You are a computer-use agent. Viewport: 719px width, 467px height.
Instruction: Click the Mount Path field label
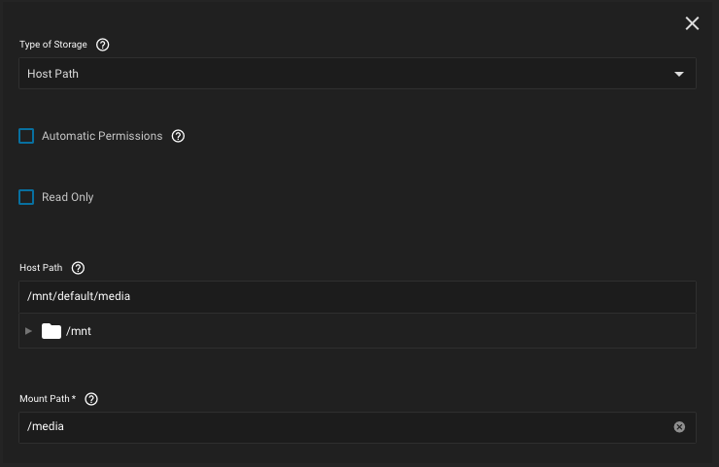click(48, 399)
